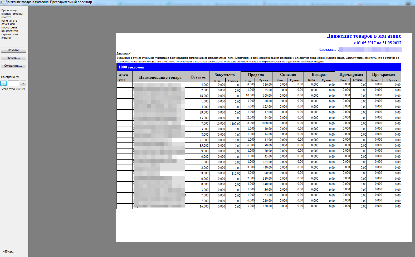
Task: Open the "Печать..." print dialog button
Action: tap(13, 58)
